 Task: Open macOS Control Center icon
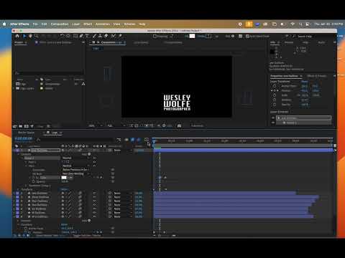308,24
